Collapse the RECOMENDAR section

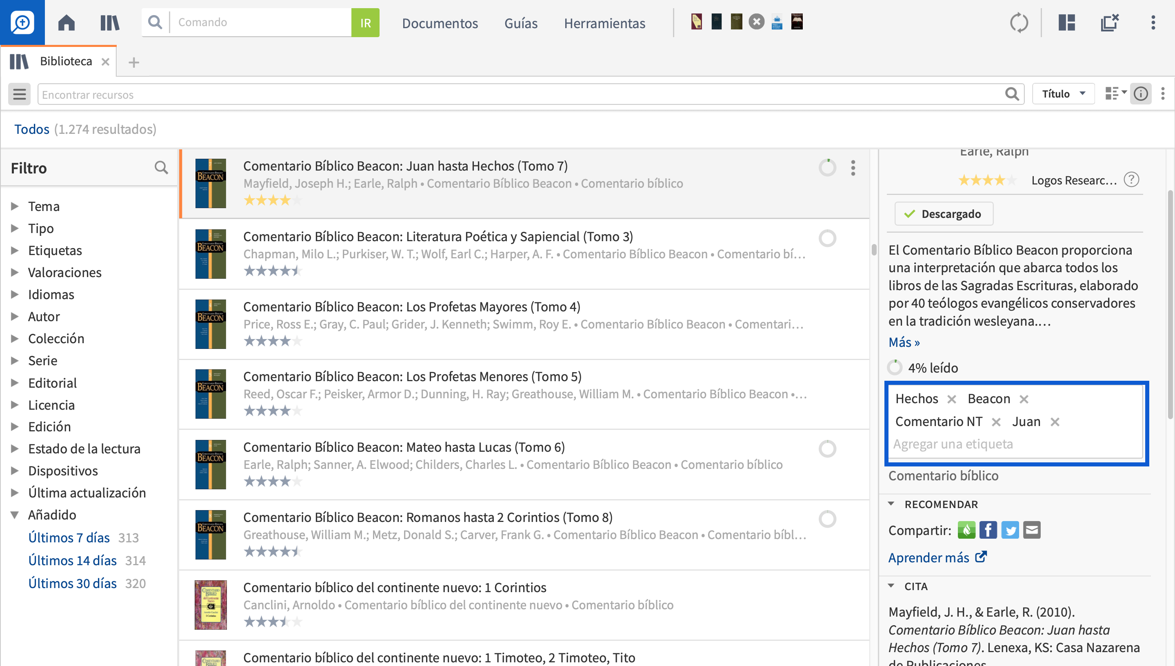point(891,504)
